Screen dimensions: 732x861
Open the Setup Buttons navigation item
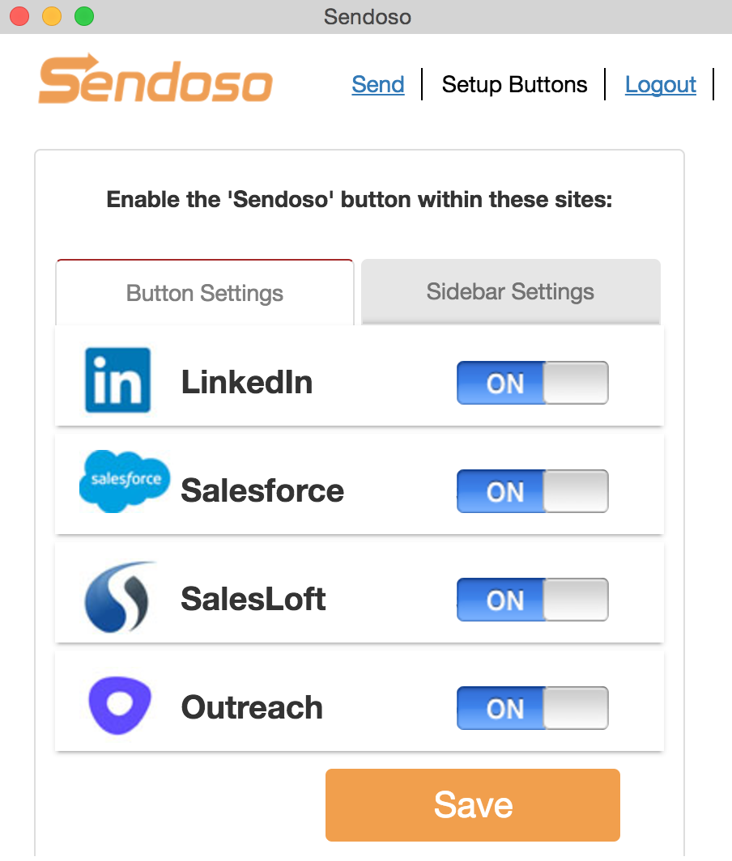pyautogui.click(x=514, y=85)
